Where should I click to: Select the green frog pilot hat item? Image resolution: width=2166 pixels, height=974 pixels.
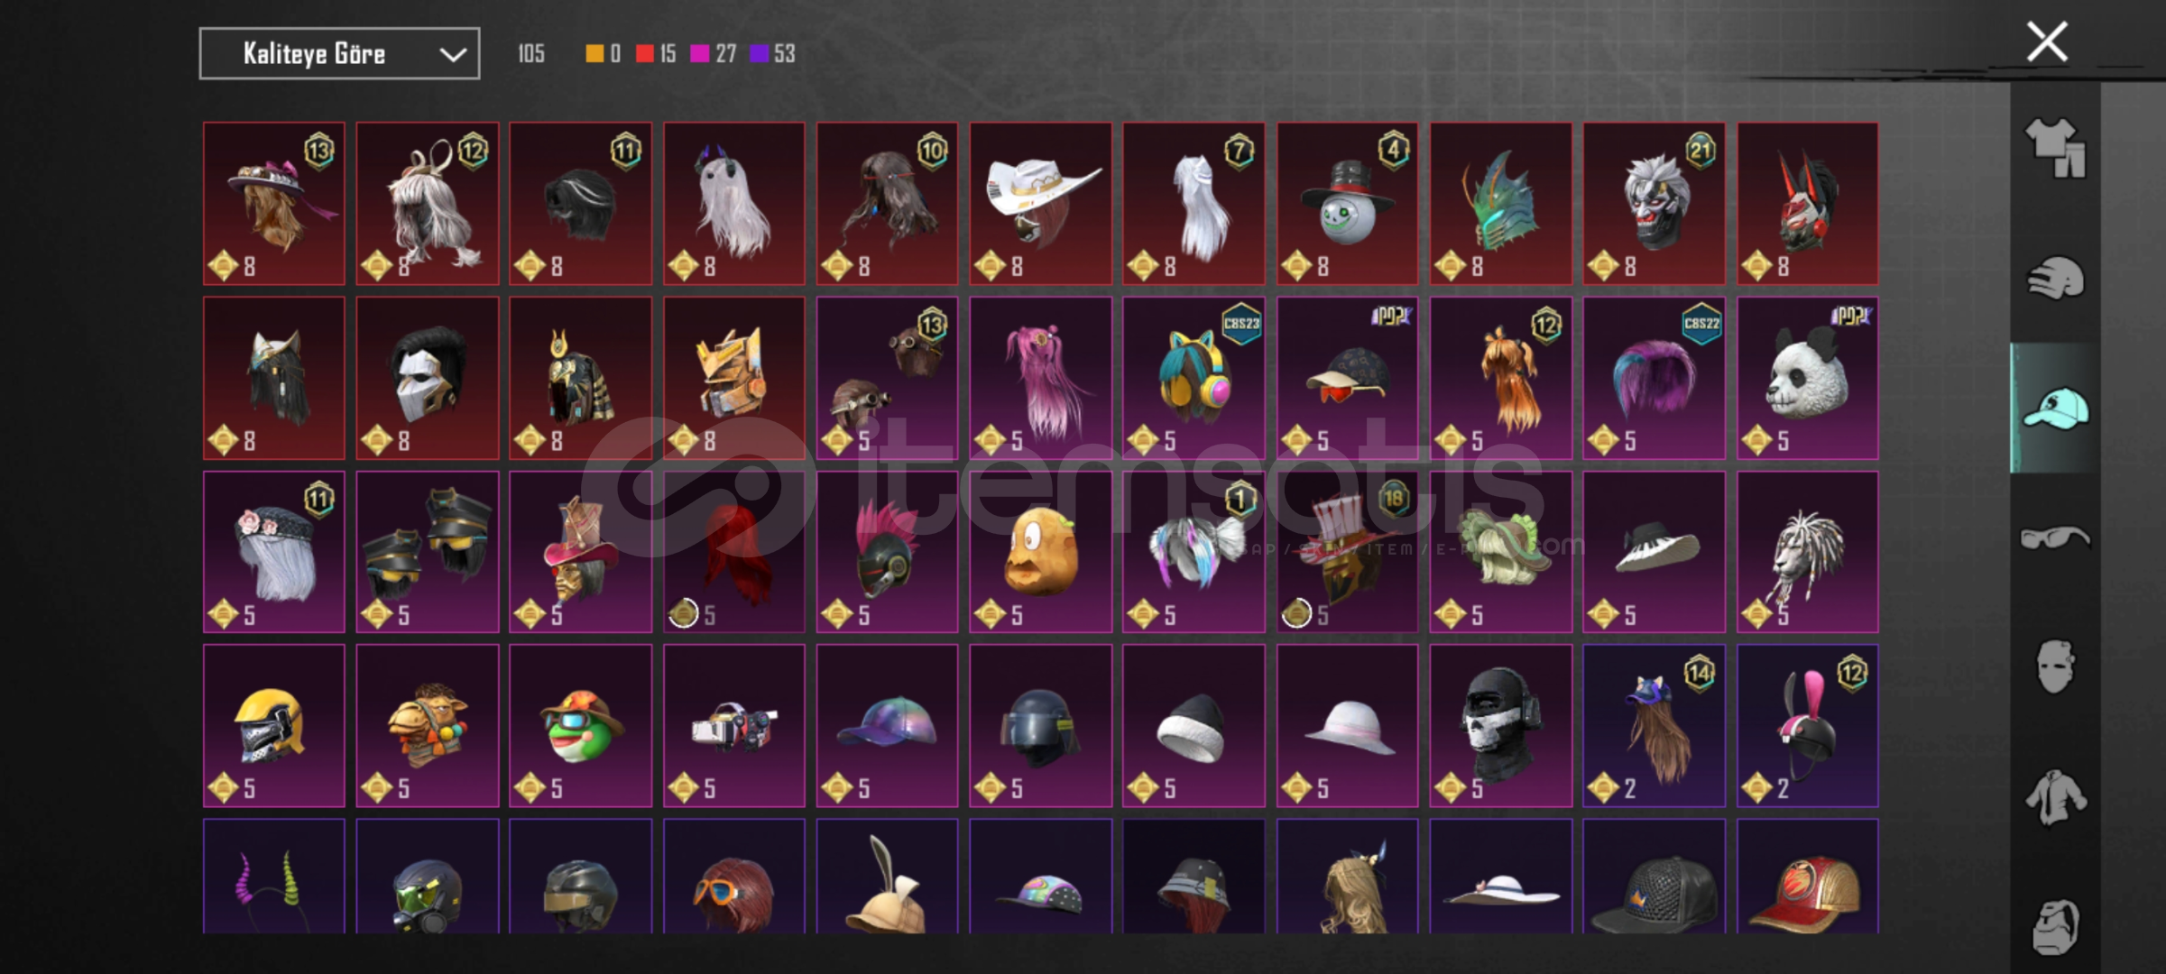tap(580, 725)
